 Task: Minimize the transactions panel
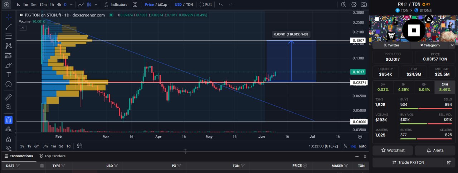point(357,156)
